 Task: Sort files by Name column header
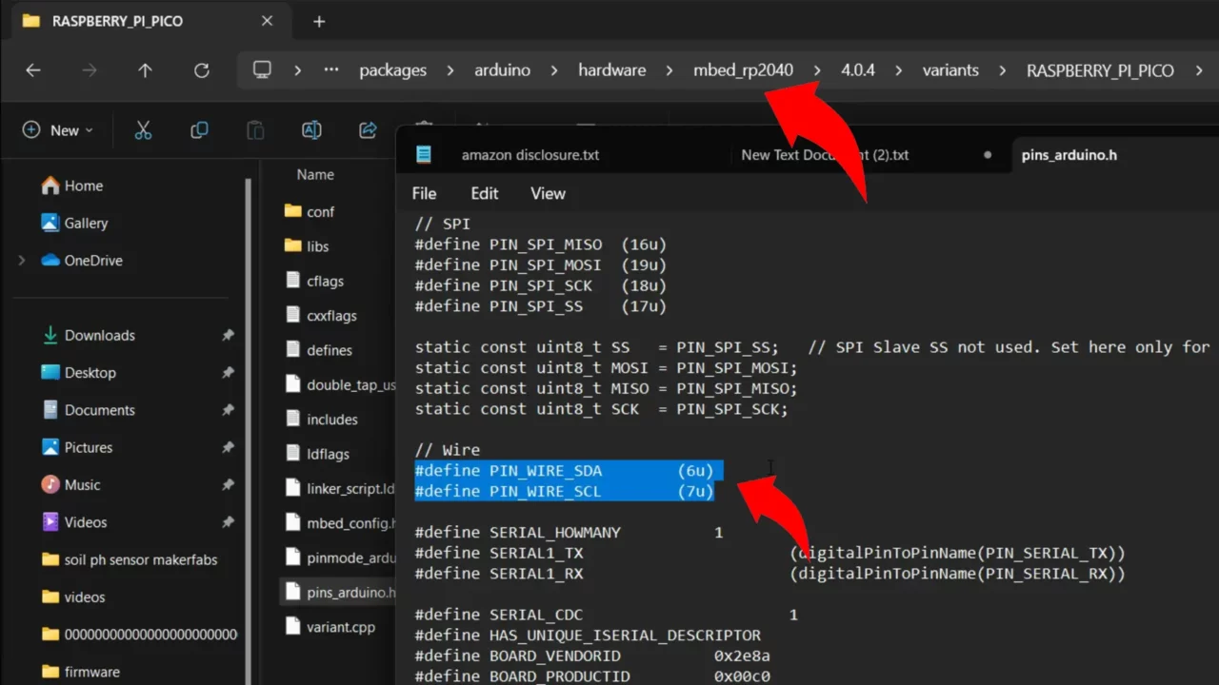[315, 175]
